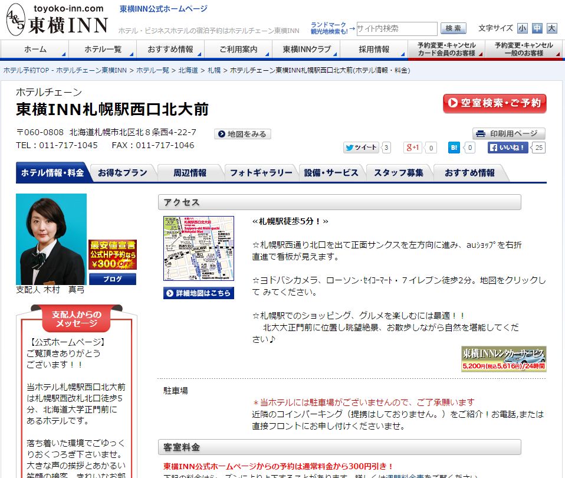The height and width of the screenshot is (478, 565).
Task: Click breadcrumb link 札幌
Action: point(214,70)
